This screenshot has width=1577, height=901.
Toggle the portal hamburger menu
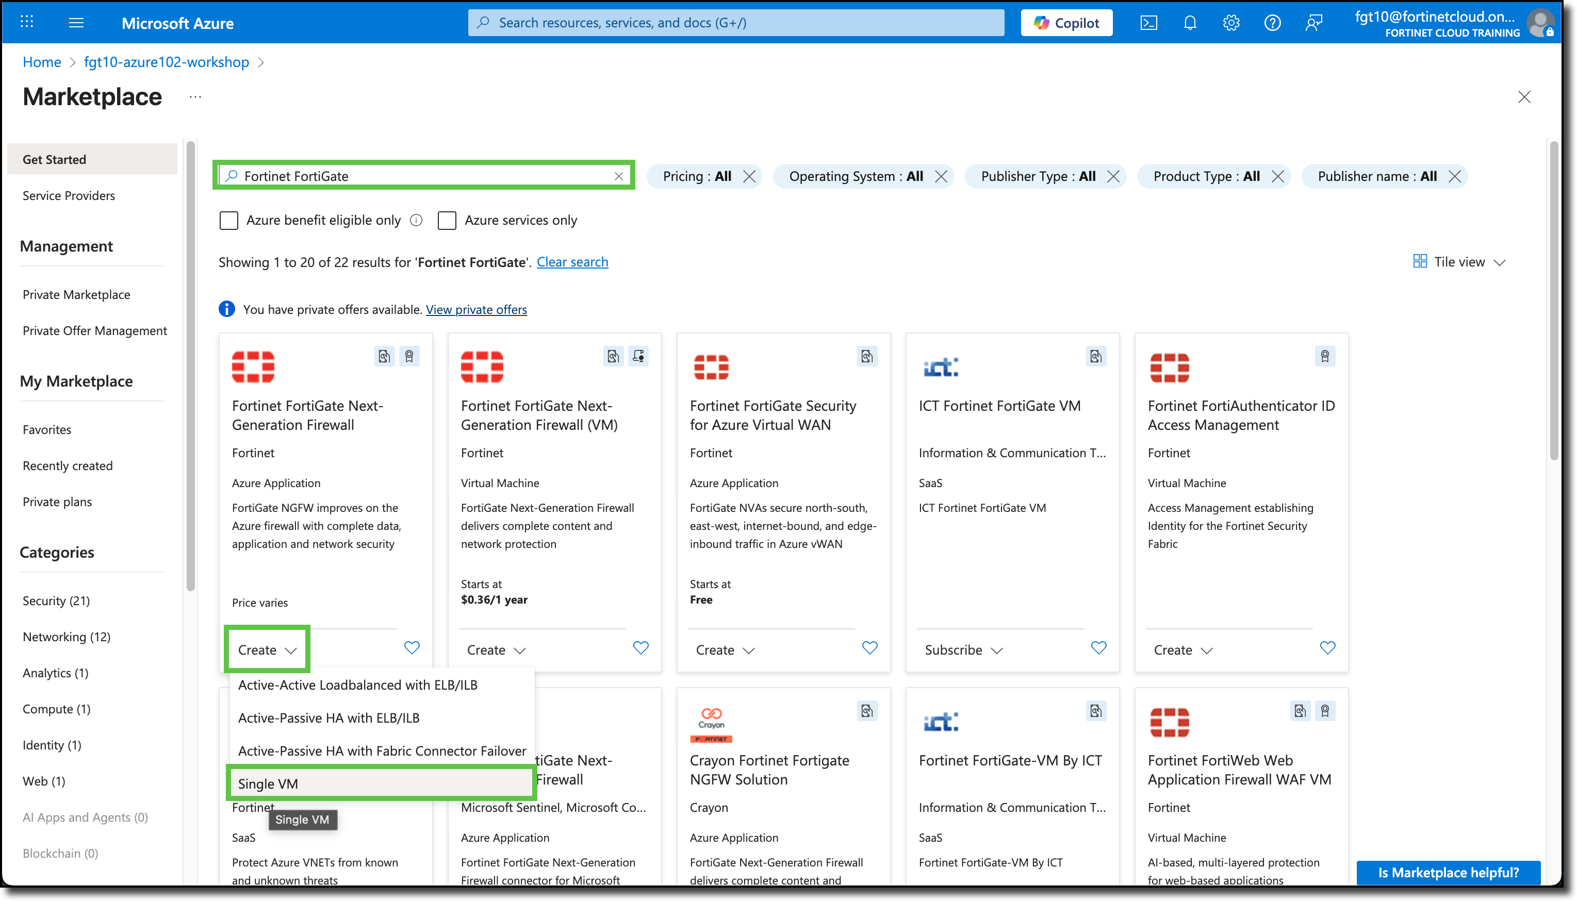pos(77,22)
